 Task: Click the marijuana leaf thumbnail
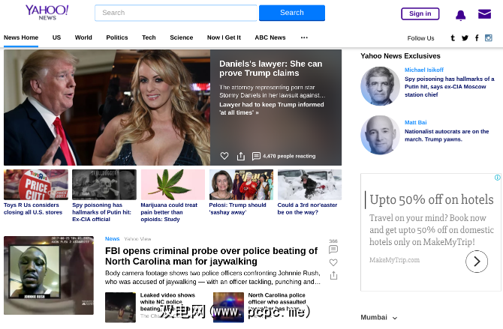coord(173,184)
